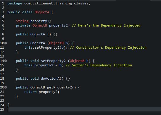Click the ObjectB type on line 6

point(40,25)
